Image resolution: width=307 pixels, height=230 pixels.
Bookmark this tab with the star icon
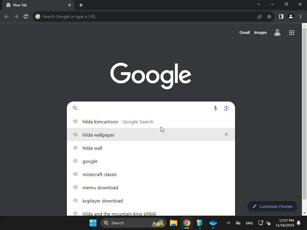click(269, 17)
